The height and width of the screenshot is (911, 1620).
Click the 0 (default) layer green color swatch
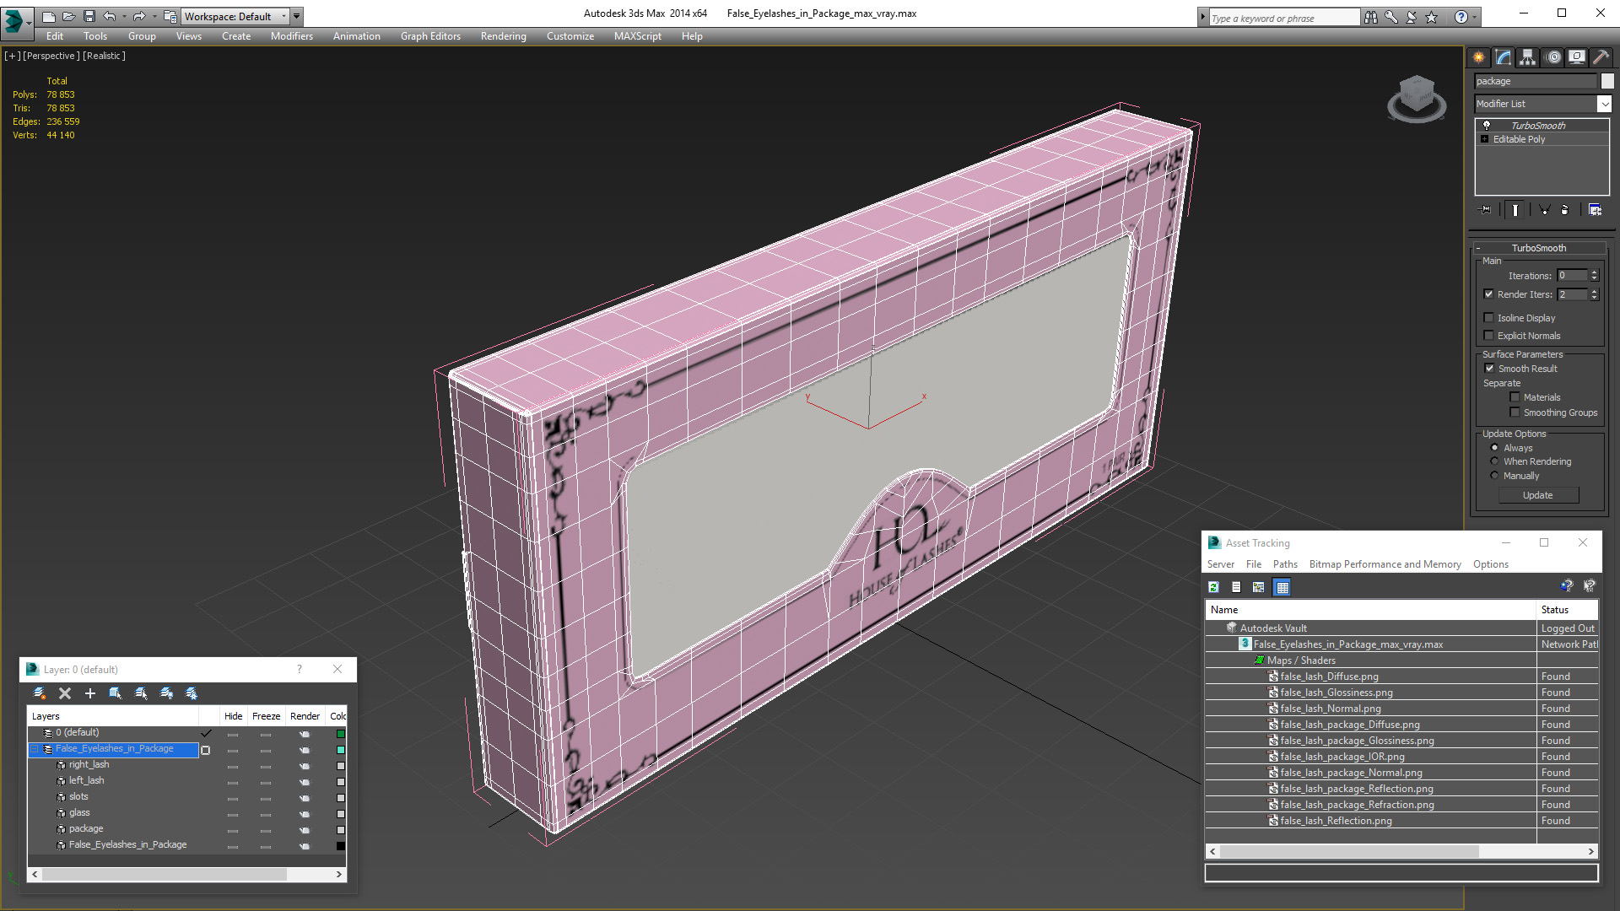pos(340,734)
